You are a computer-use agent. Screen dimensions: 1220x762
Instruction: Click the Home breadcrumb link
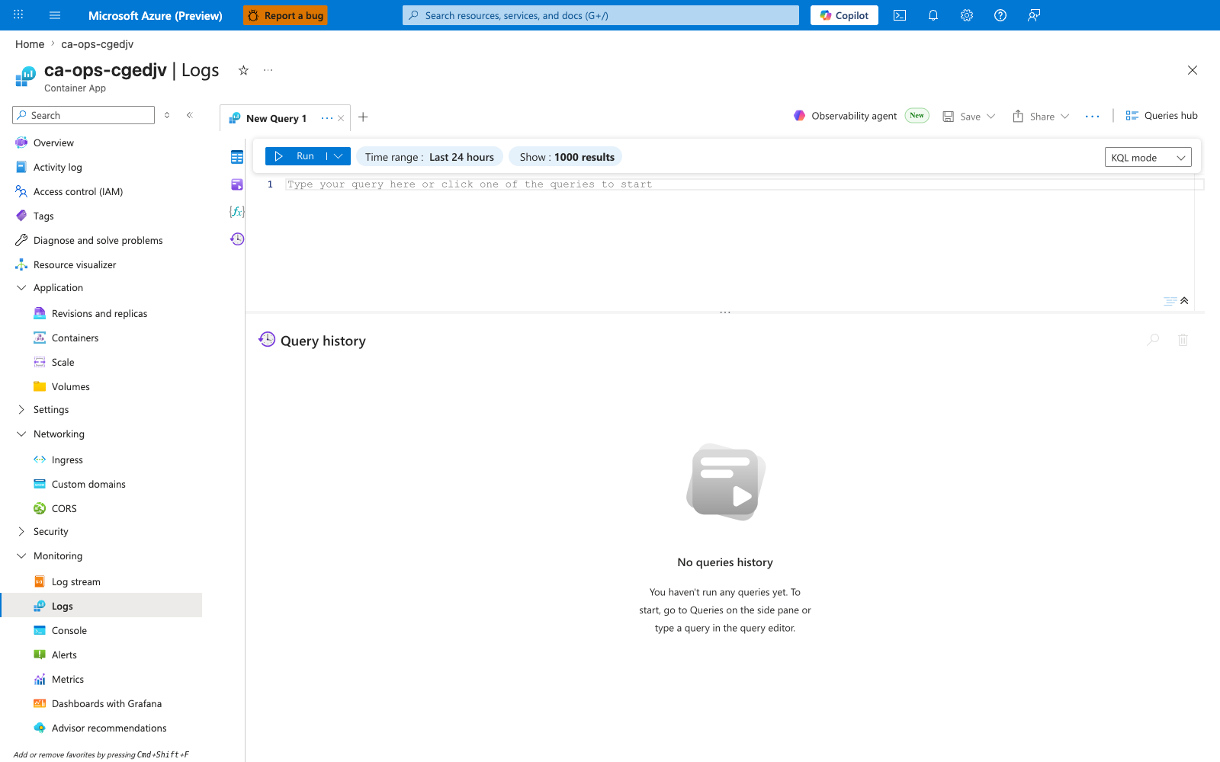(30, 44)
